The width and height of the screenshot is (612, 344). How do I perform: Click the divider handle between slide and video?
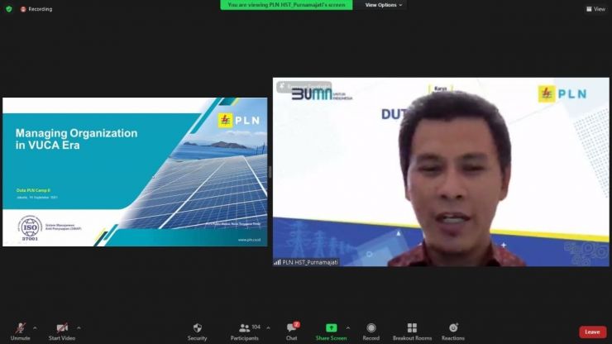[x=270, y=172]
